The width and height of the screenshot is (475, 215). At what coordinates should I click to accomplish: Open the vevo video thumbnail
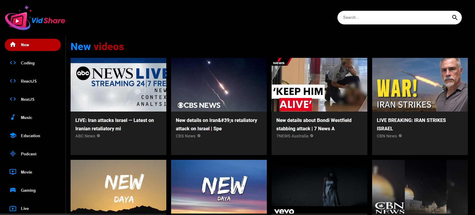[x=319, y=187]
